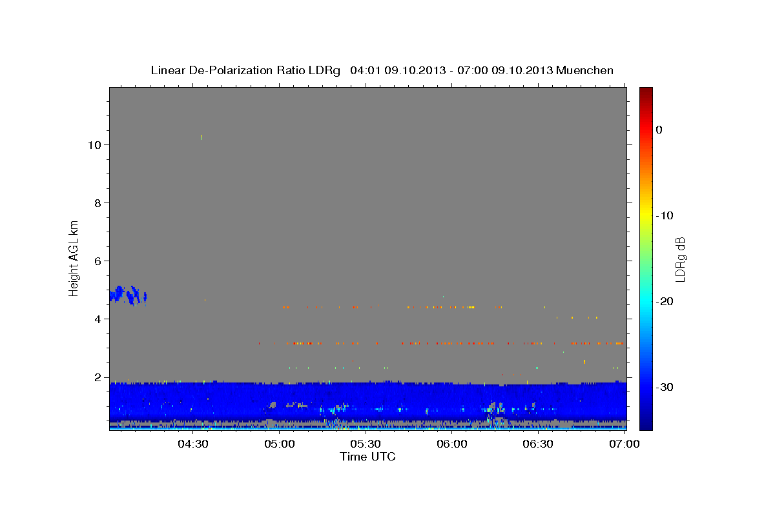Viewport: 775px width, 516px height.
Task: Click the plot title 'Linear De-Polarization Ratio LDRg'
Action: point(245,70)
